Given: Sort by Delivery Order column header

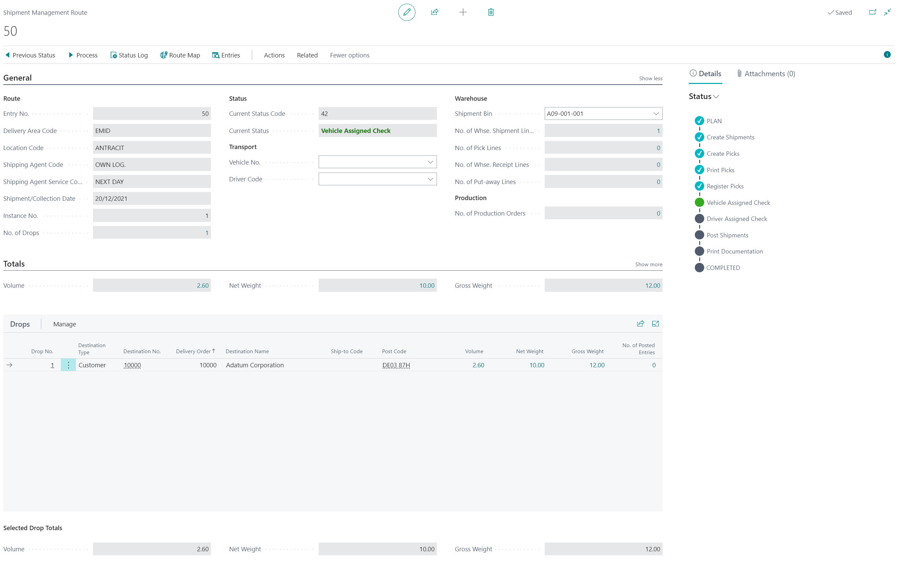Looking at the screenshot, I should 193,352.
